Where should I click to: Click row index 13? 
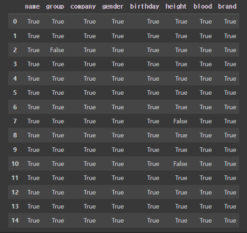(15, 206)
